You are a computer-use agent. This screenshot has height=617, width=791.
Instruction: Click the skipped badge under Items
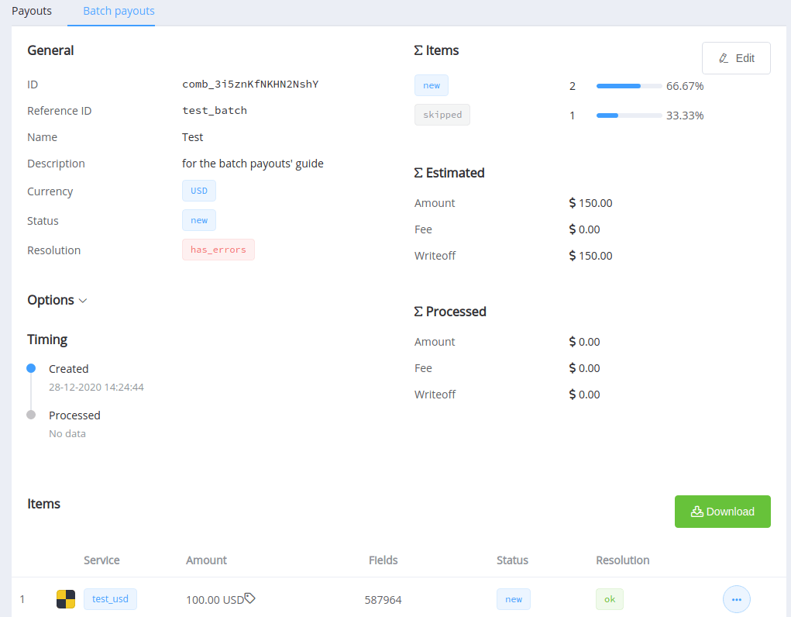click(442, 115)
